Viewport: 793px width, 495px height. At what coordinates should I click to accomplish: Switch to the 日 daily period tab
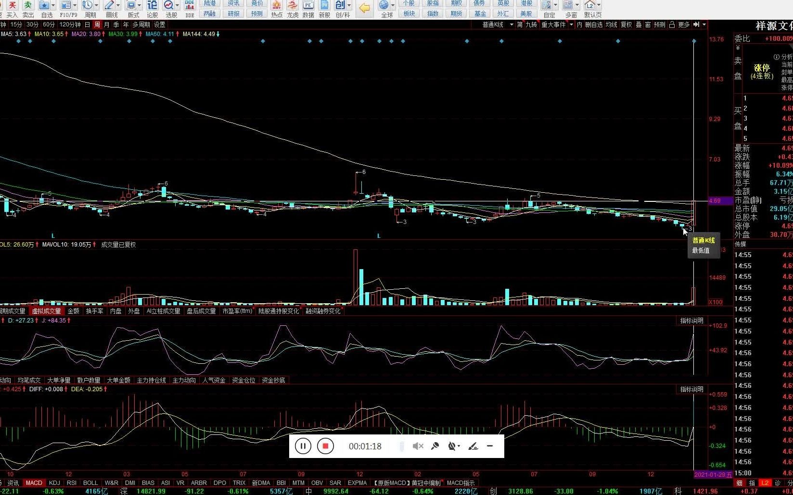point(87,25)
